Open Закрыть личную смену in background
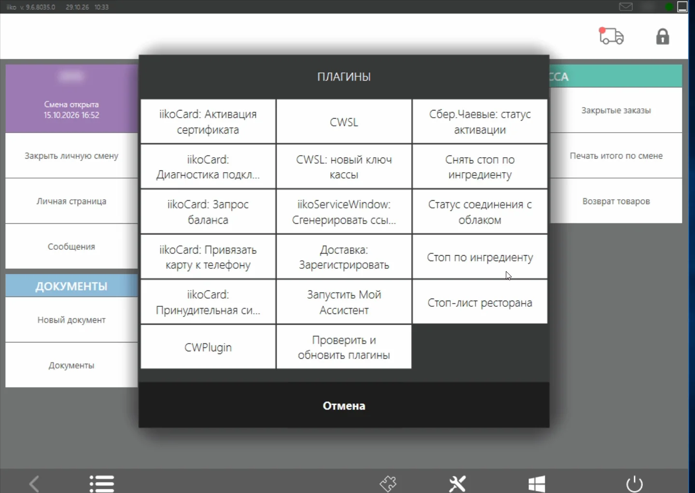The width and height of the screenshot is (695, 493). click(71, 156)
